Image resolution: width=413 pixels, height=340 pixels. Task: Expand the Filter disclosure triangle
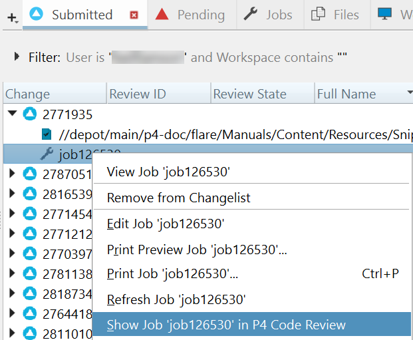[17, 57]
